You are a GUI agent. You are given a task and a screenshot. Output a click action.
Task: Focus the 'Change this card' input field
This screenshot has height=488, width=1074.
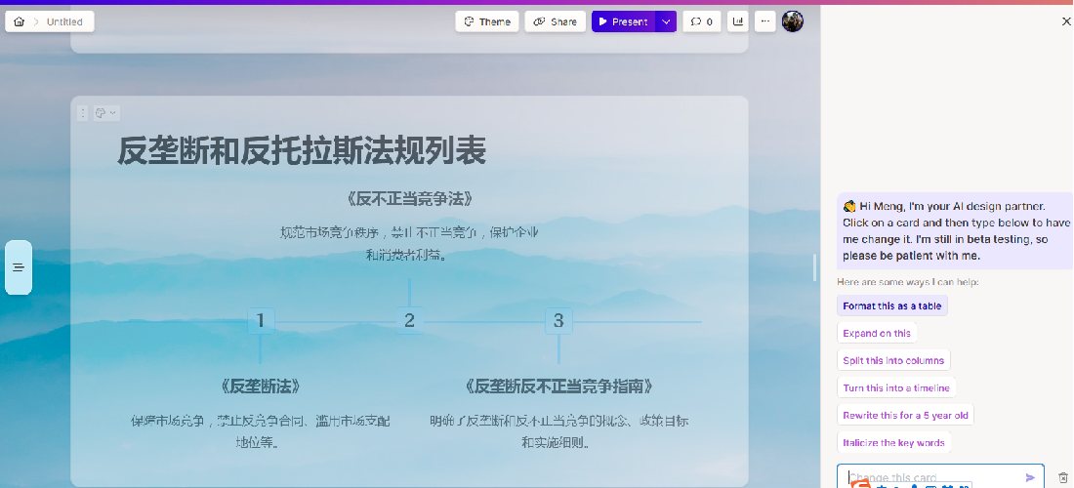(928, 476)
